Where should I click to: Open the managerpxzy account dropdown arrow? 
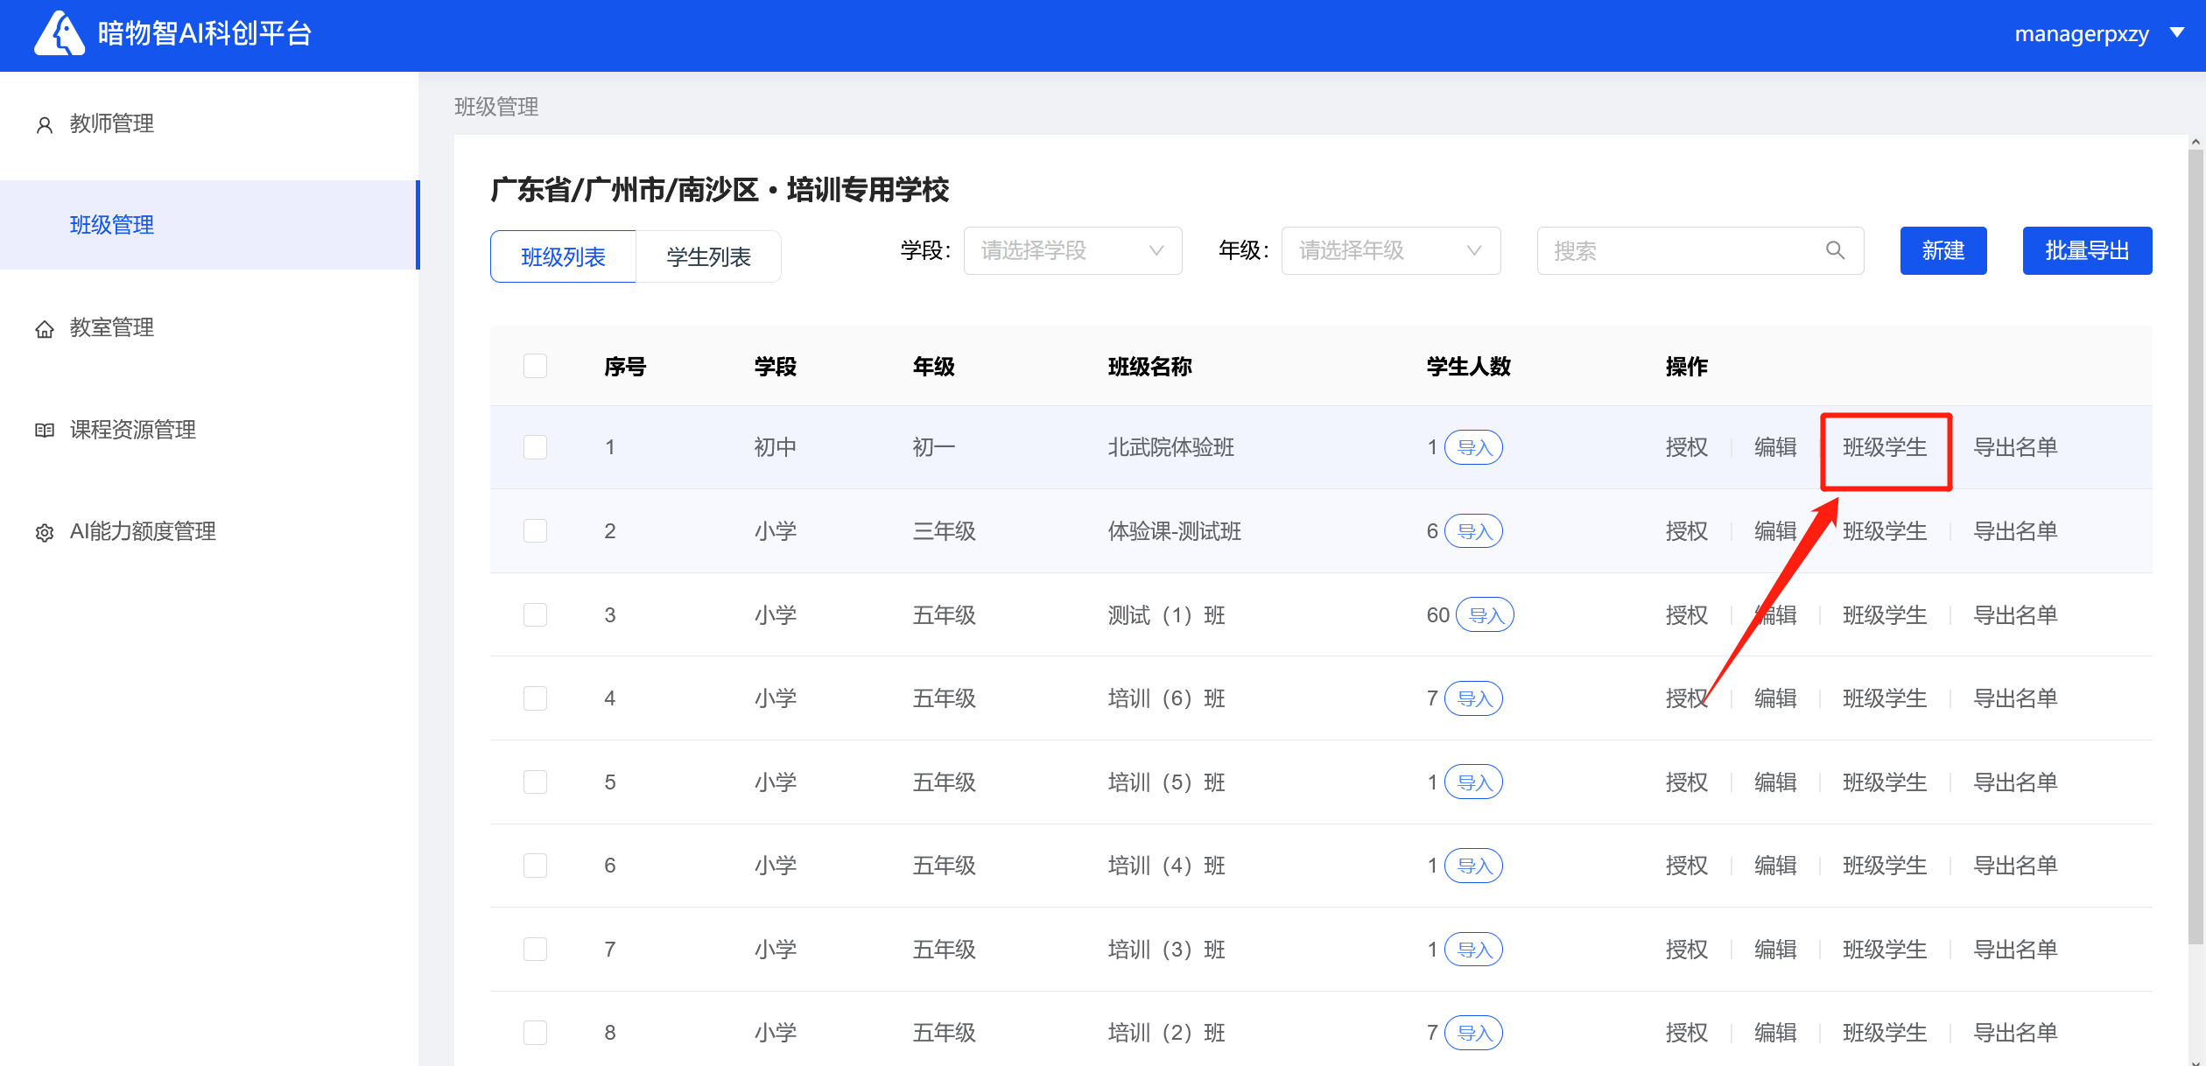click(2177, 33)
